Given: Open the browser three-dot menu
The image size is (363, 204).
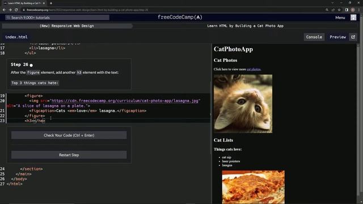Looking at the screenshot, I should point(359,10).
